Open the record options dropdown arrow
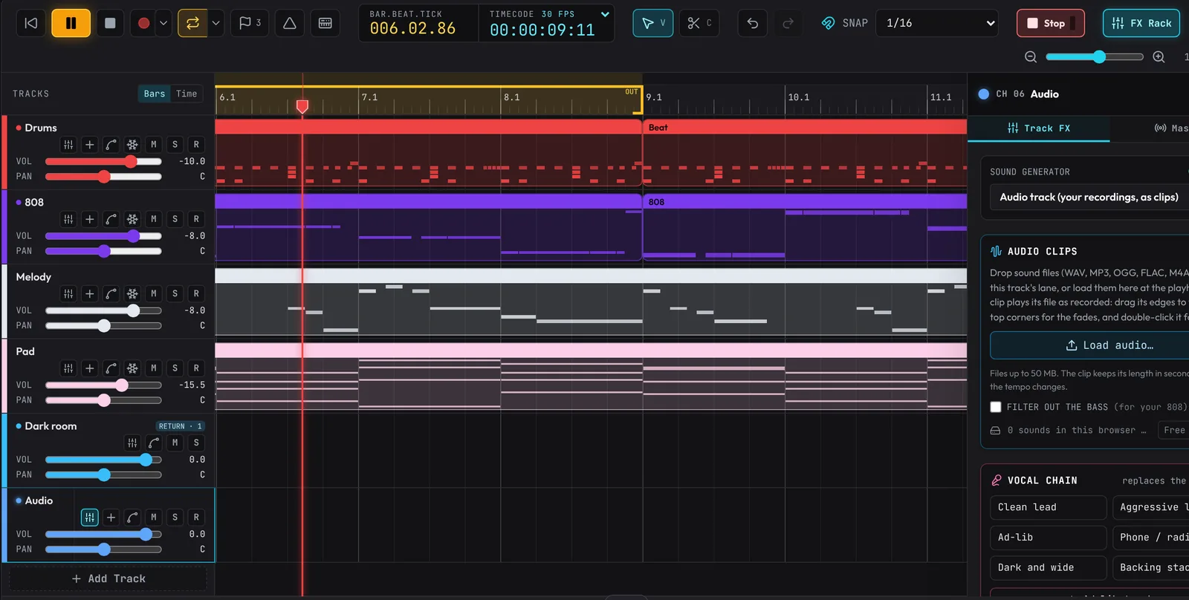1189x600 pixels. (x=163, y=23)
